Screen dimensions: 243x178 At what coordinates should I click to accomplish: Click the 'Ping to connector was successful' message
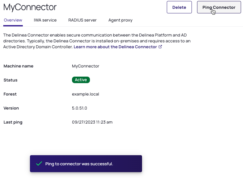click(79, 164)
